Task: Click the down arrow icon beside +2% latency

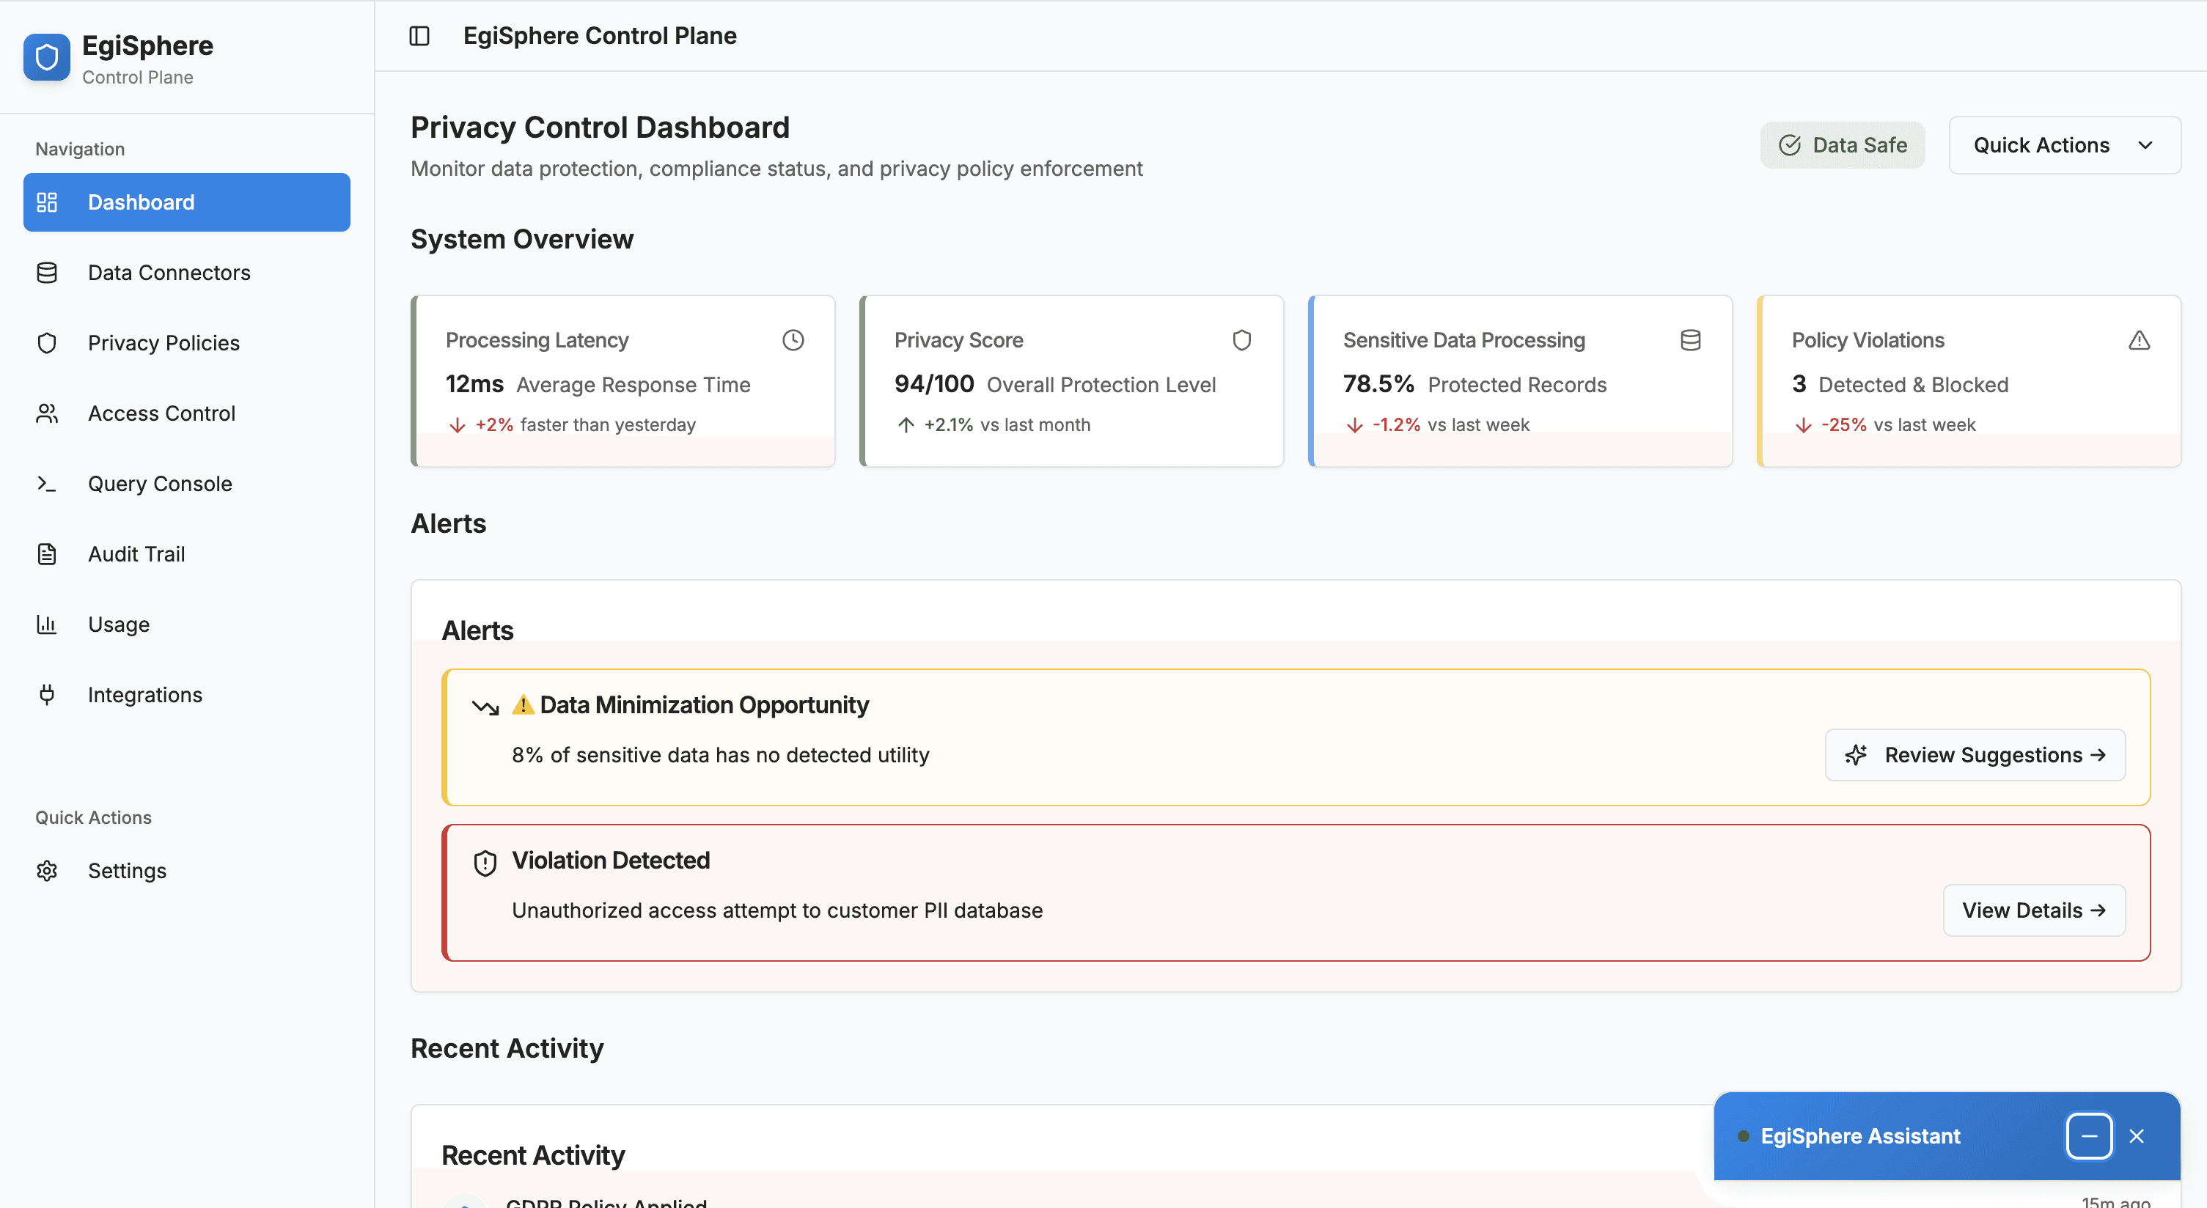Action: pyautogui.click(x=458, y=425)
